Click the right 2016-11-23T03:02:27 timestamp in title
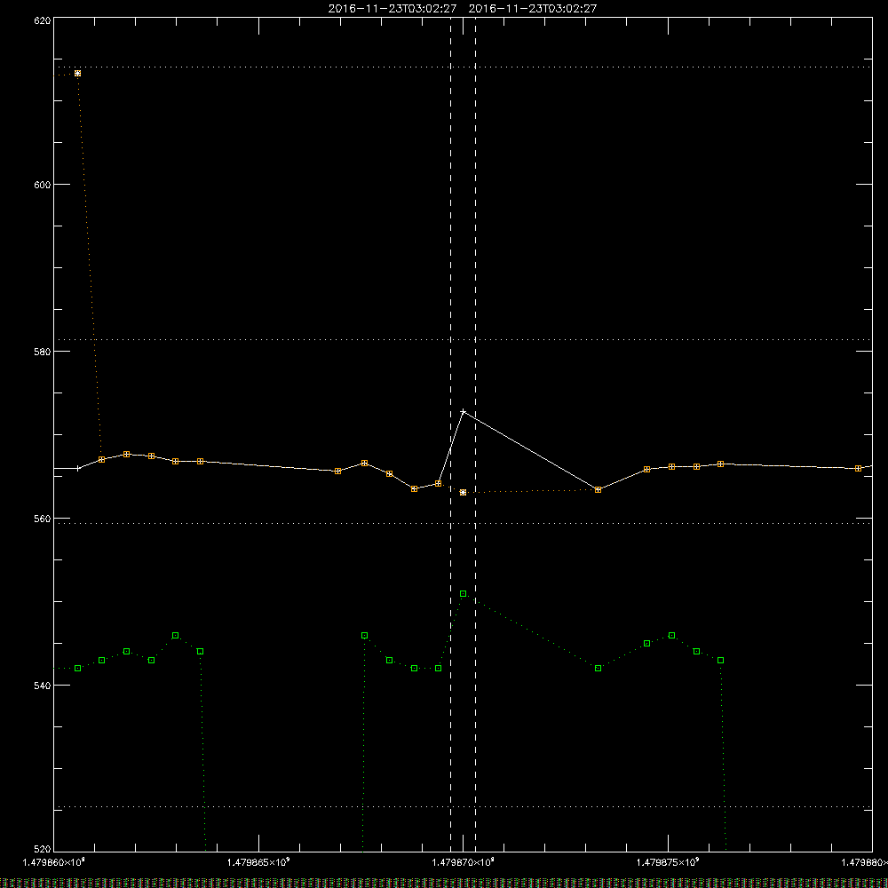The height and width of the screenshot is (888, 888). [533, 9]
